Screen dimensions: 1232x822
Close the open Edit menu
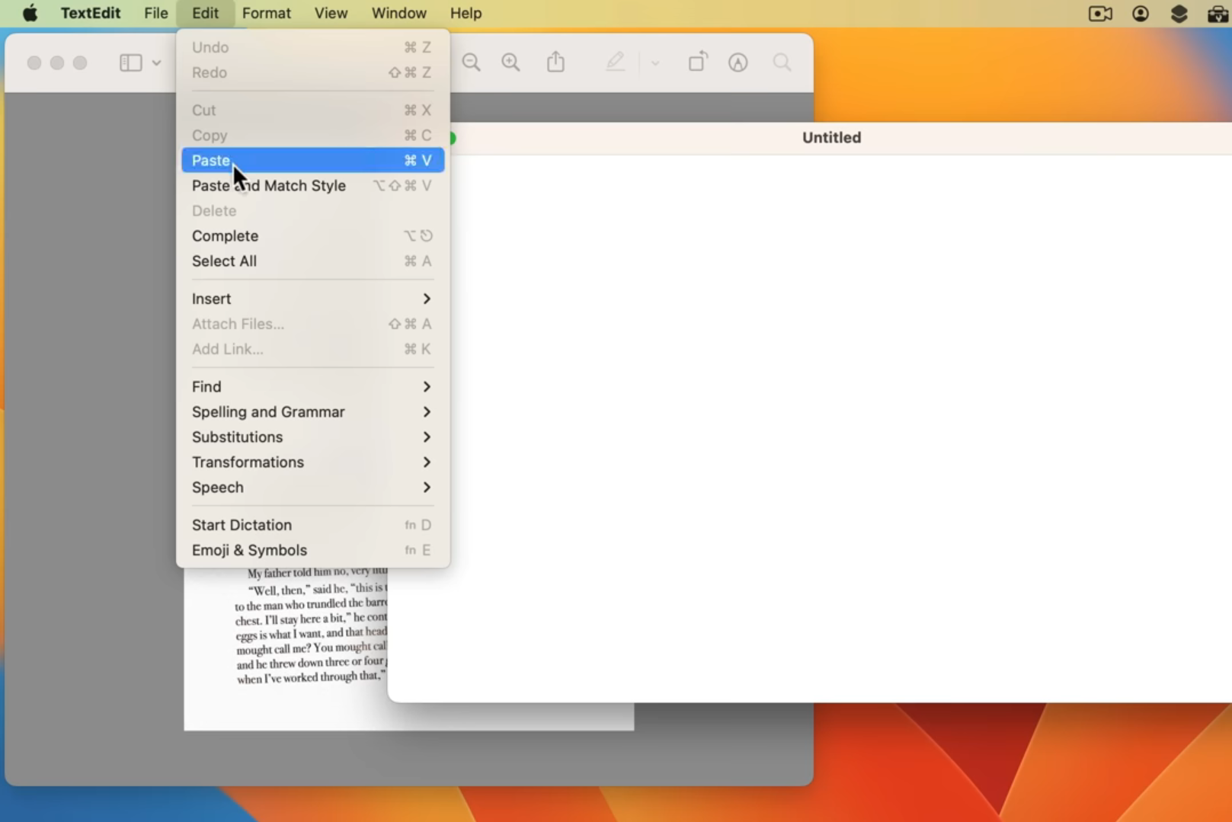click(x=205, y=13)
